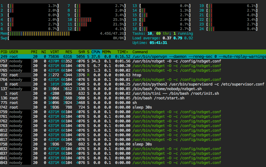Click the CPU% column header
Image resolution: width=266 pixels, height=167 pixels.
(x=96, y=52)
